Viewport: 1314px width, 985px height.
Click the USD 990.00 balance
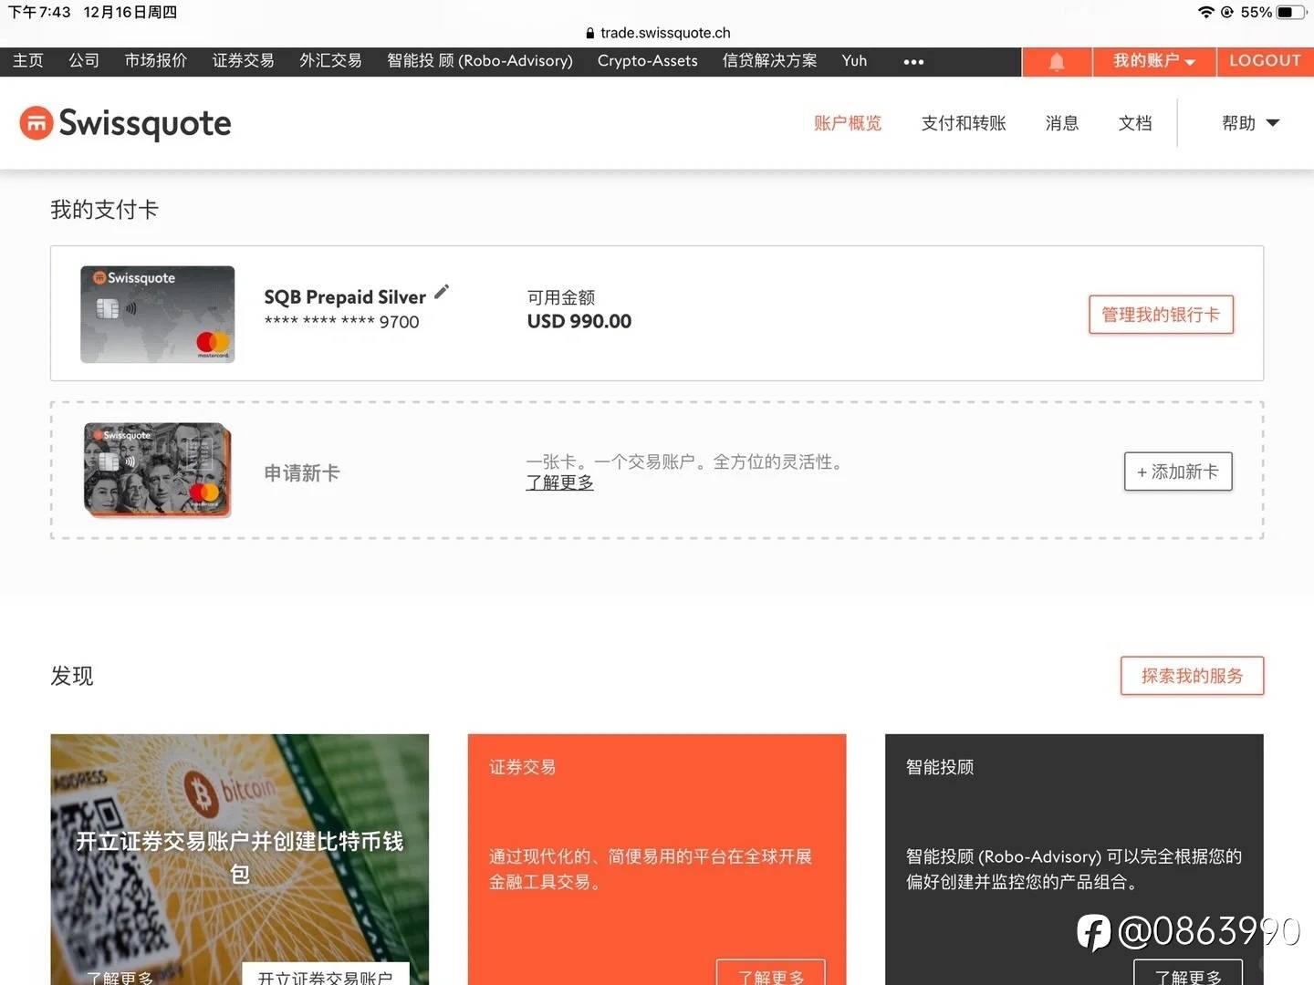click(579, 321)
